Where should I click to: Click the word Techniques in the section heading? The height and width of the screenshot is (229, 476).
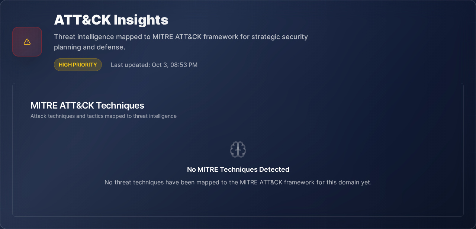click(x=122, y=105)
